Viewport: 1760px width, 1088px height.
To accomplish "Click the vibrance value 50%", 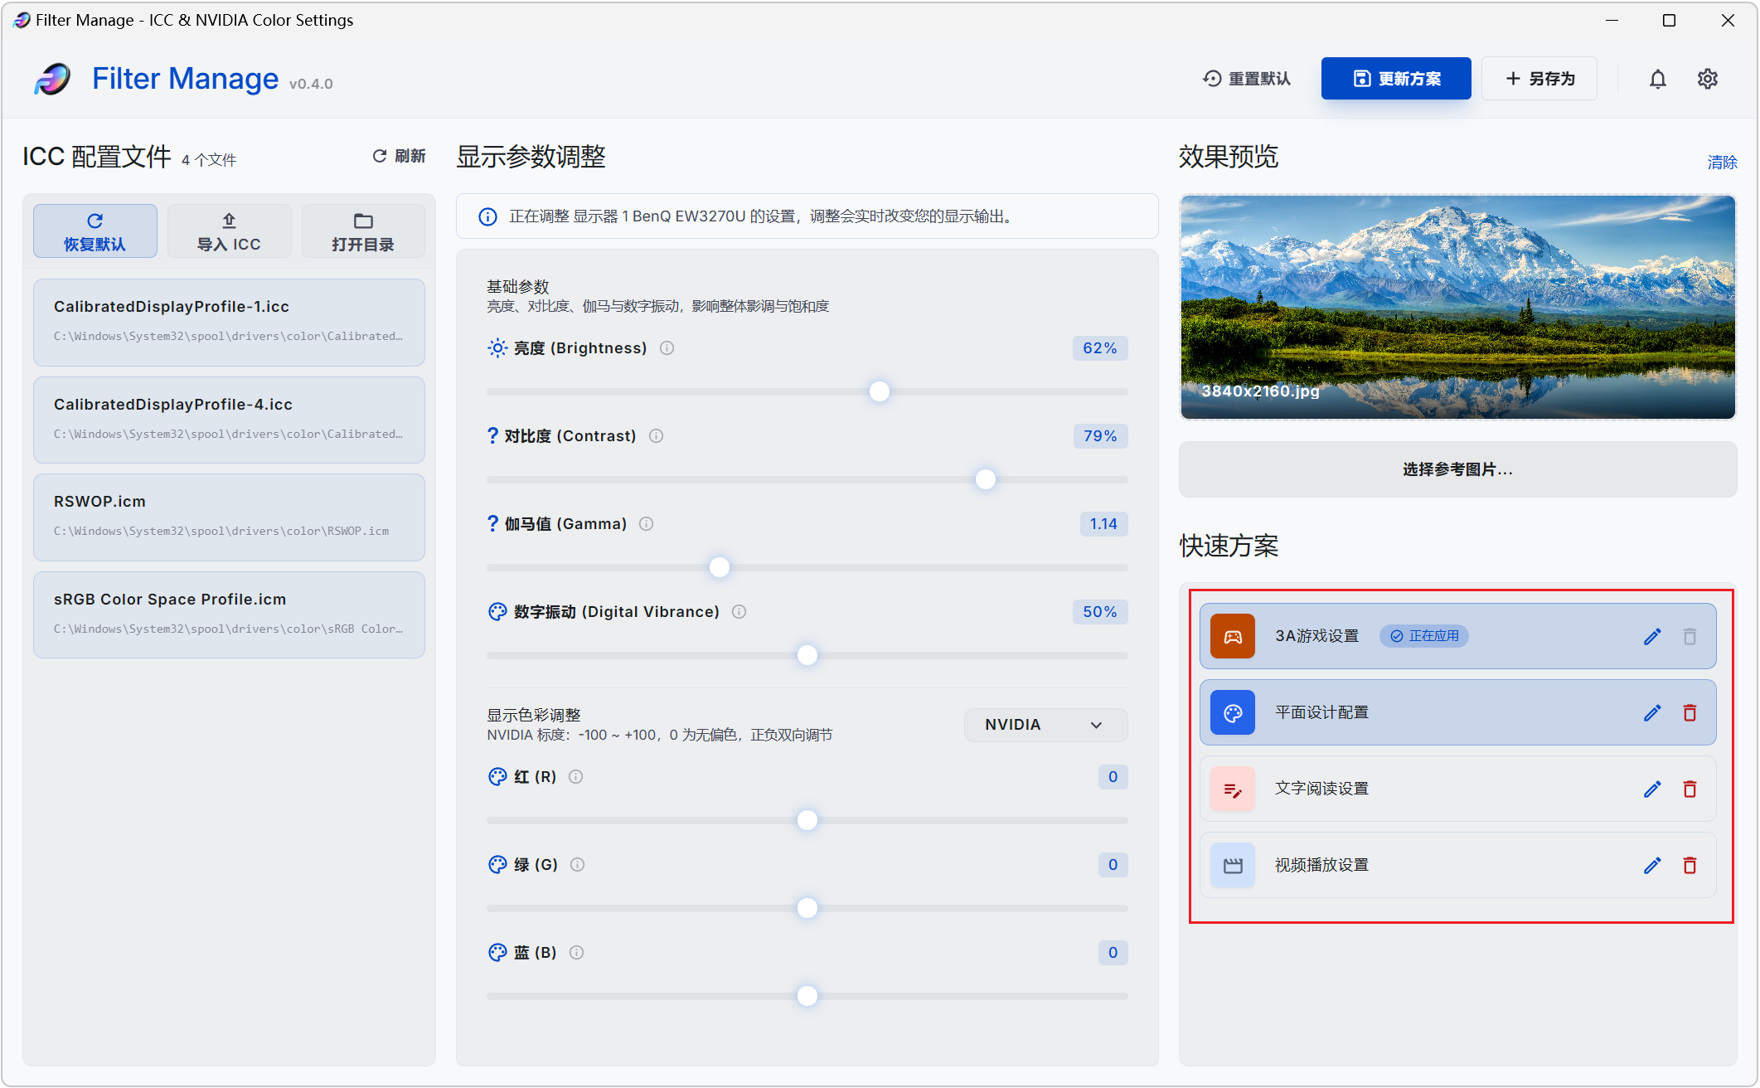I will [x=1100, y=612].
